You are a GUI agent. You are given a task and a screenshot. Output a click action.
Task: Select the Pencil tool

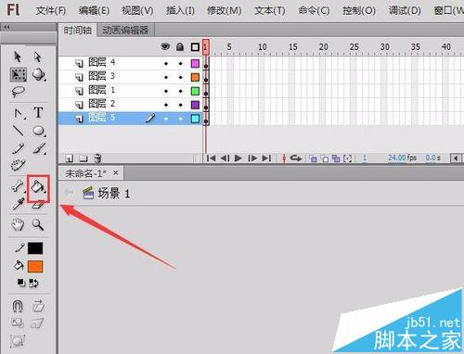point(18,148)
